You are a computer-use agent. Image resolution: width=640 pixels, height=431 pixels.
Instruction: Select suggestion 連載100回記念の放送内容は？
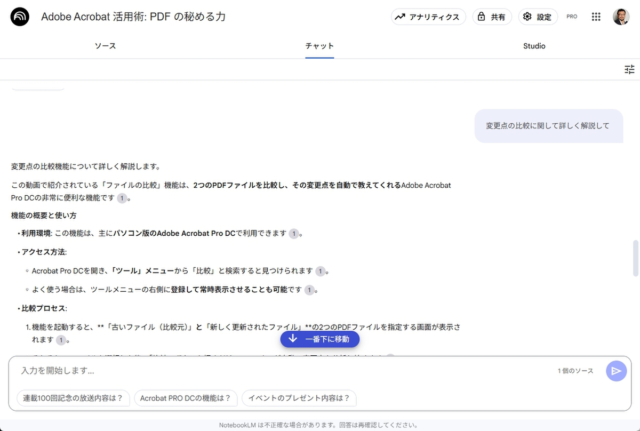73,398
